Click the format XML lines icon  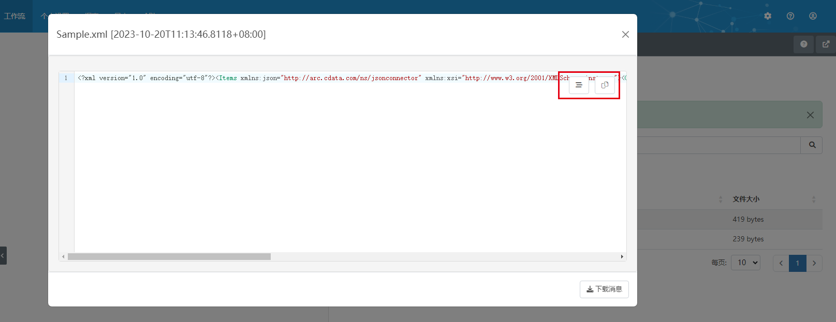(579, 85)
